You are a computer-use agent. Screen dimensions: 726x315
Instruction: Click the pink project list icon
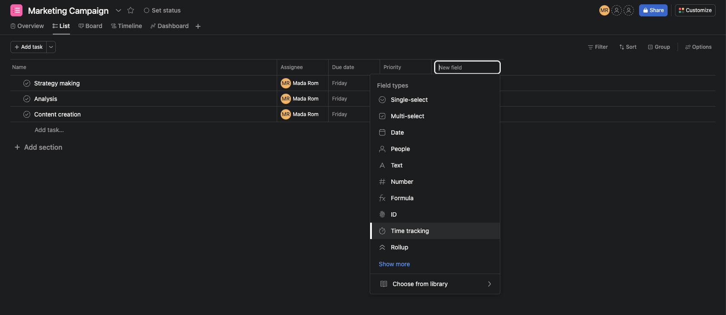point(16,10)
